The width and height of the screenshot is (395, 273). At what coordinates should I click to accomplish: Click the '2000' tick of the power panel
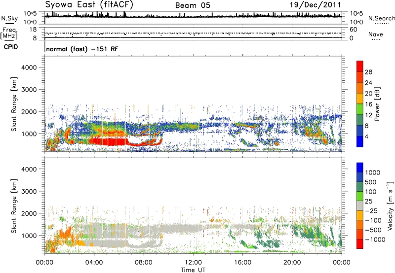click(x=29, y=111)
